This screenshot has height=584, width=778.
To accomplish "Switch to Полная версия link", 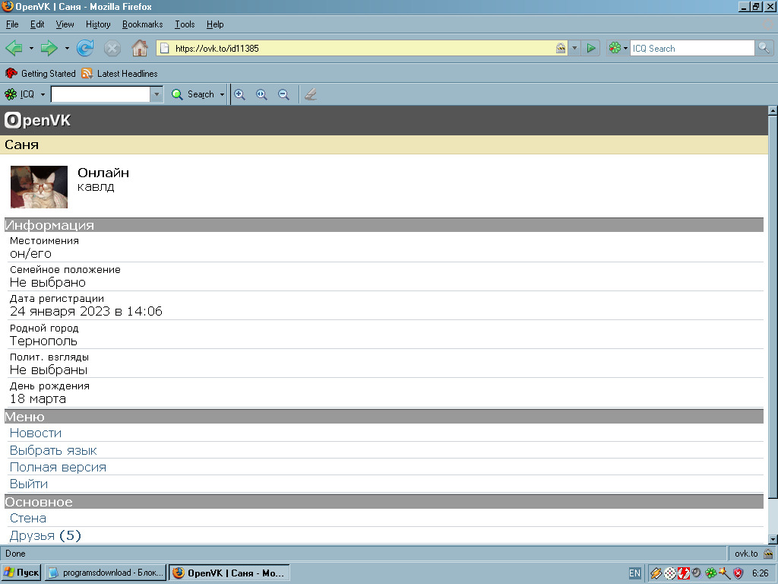I will [x=58, y=468].
